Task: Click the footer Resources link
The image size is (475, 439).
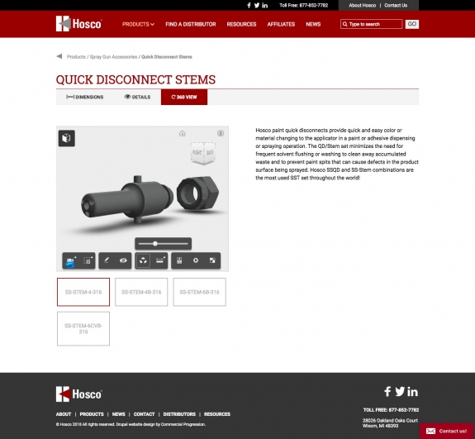Action: [x=217, y=414]
